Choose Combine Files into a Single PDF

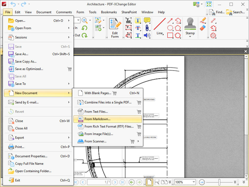click(x=107, y=102)
